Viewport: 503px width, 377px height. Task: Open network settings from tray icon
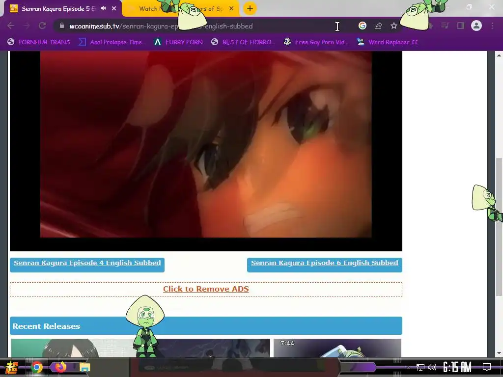(420, 367)
